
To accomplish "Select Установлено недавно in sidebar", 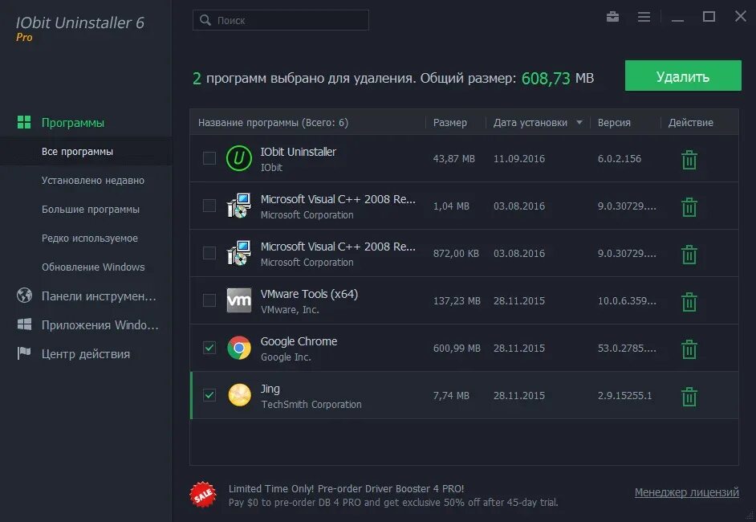I will [x=92, y=181].
